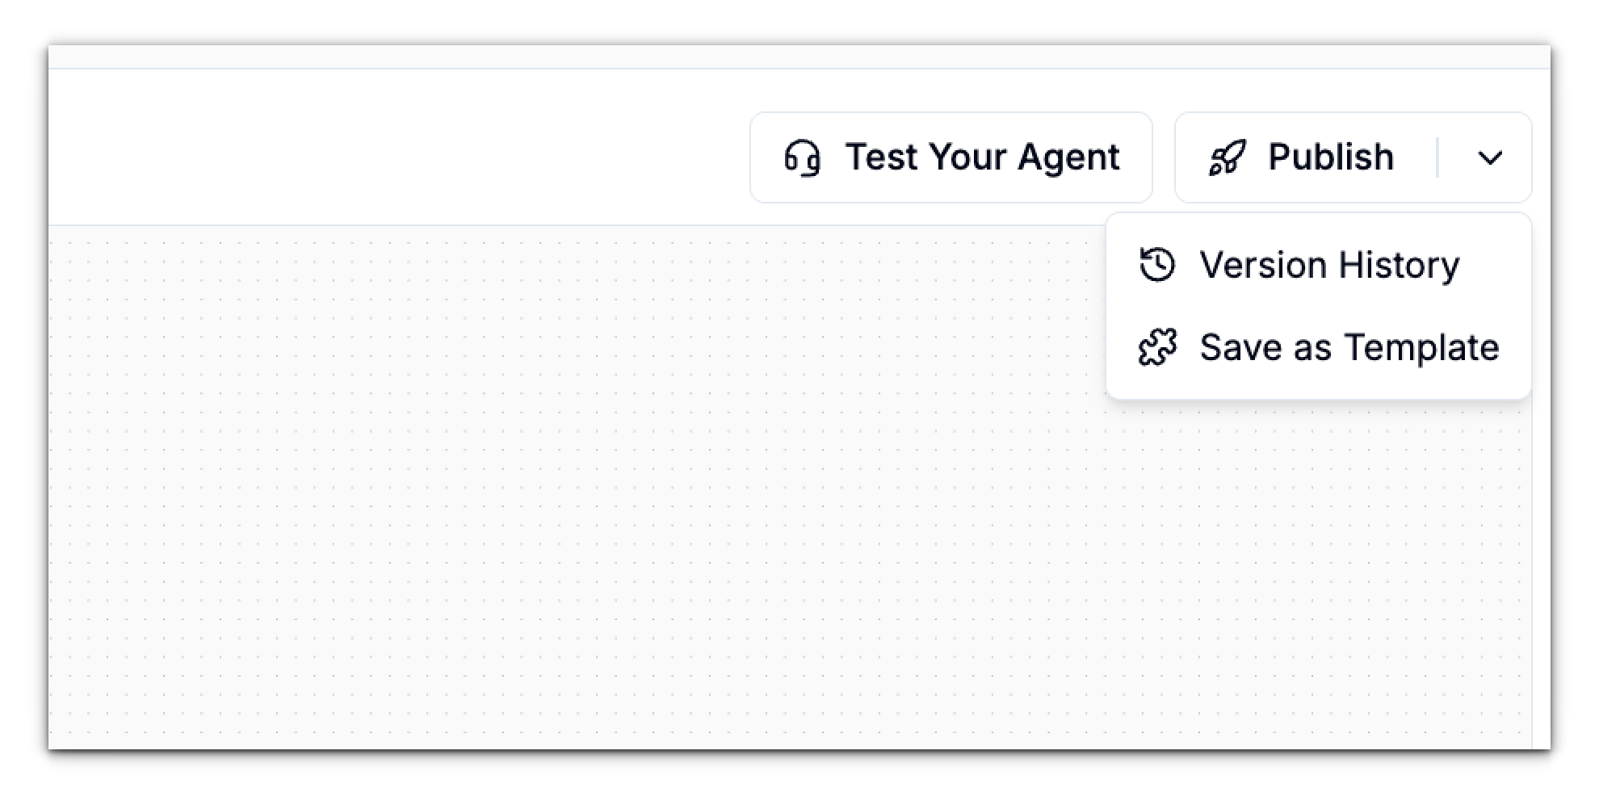Screen dimensions: 1599x801
Task: Click the Test Your Agent button
Action: pyautogui.click(x=951, y=157)
